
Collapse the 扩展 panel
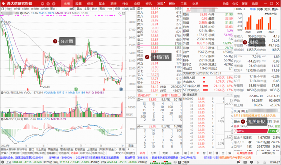(x=5, y=153)
